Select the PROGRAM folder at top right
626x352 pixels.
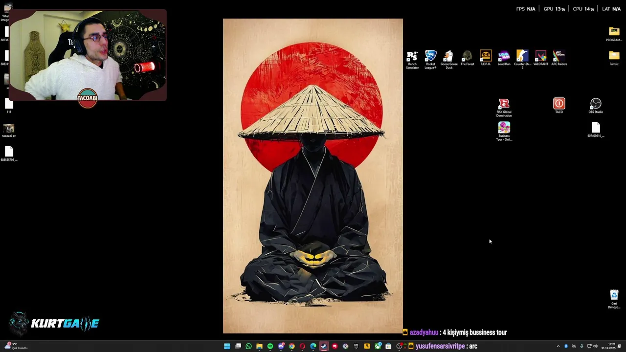point(614,34)
